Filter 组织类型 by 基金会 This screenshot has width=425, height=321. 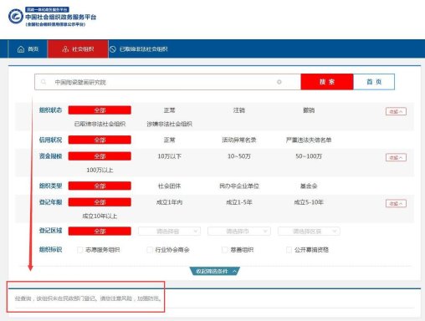[309, 186]
